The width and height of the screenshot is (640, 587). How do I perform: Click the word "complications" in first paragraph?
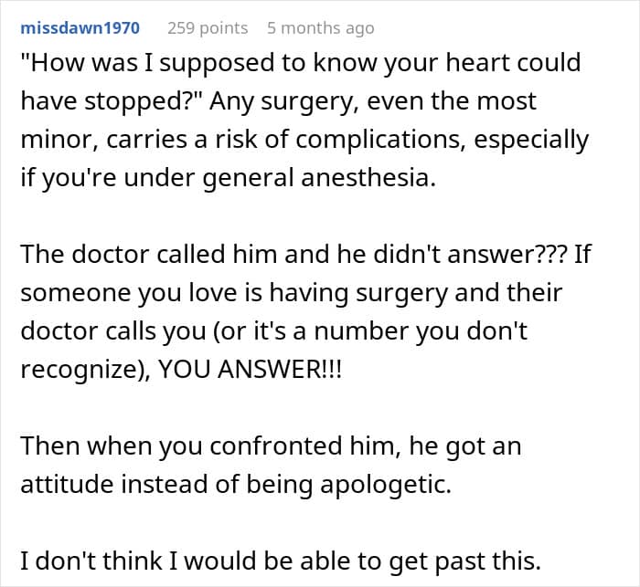380,140
